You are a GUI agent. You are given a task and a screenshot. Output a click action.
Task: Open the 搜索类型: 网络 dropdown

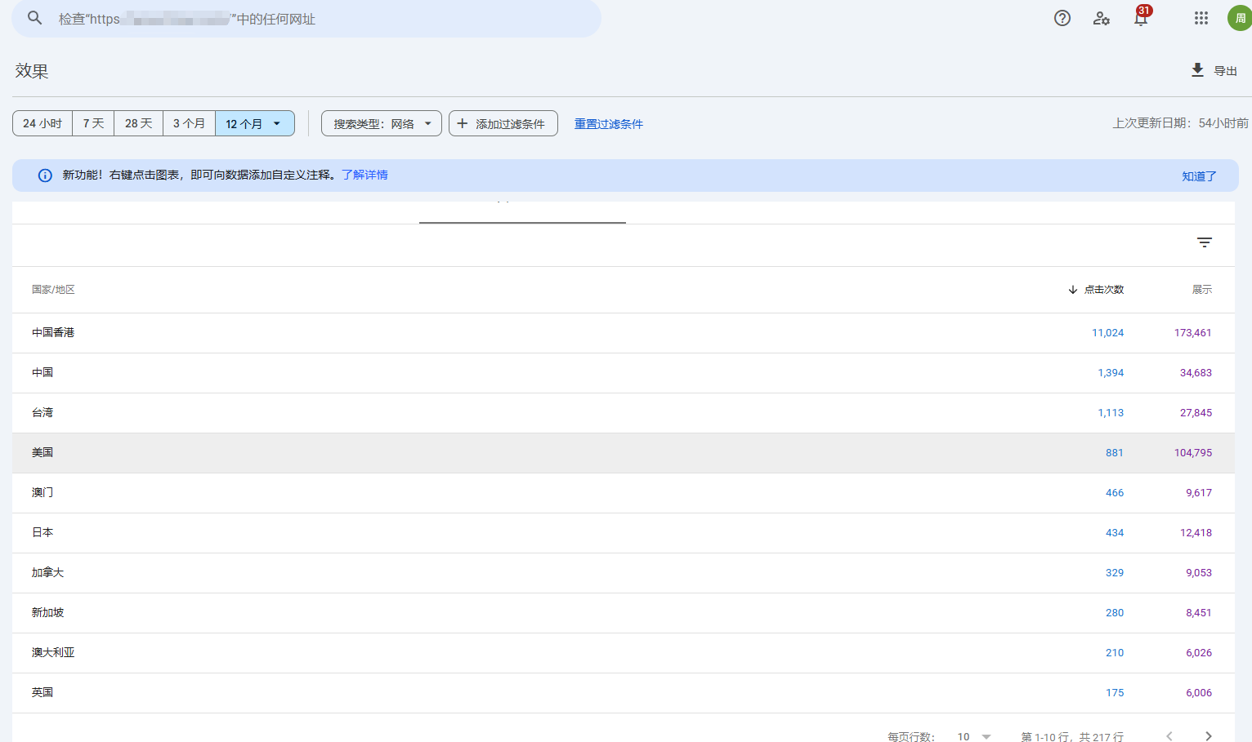(381, 123)
